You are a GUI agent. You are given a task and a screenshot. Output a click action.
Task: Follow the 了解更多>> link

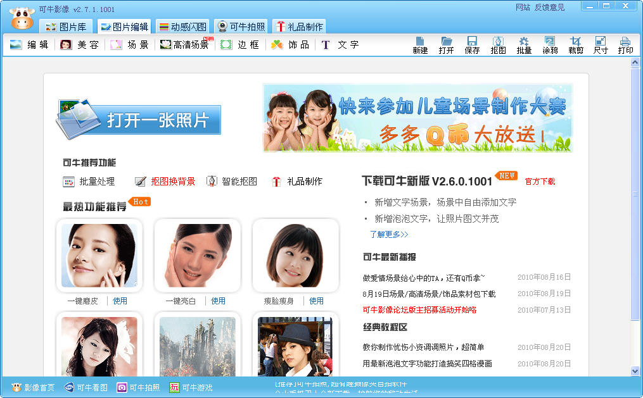389,235
